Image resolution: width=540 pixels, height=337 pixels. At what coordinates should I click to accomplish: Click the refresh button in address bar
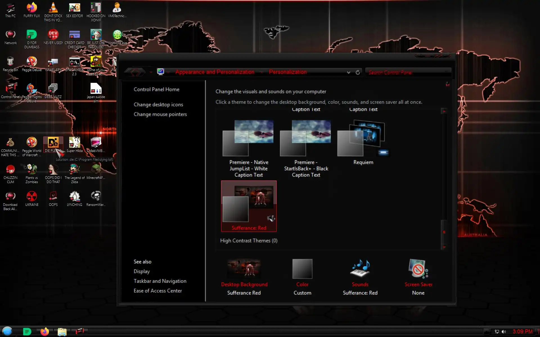(358, 72)
